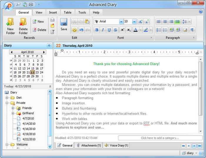The height and width of the screenshot is (158, 206).
Task: Align text left
Action: coord(159,22)
